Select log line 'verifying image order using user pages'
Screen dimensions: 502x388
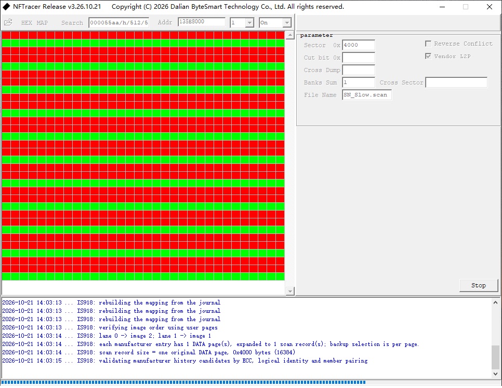[x=110, y=328]
